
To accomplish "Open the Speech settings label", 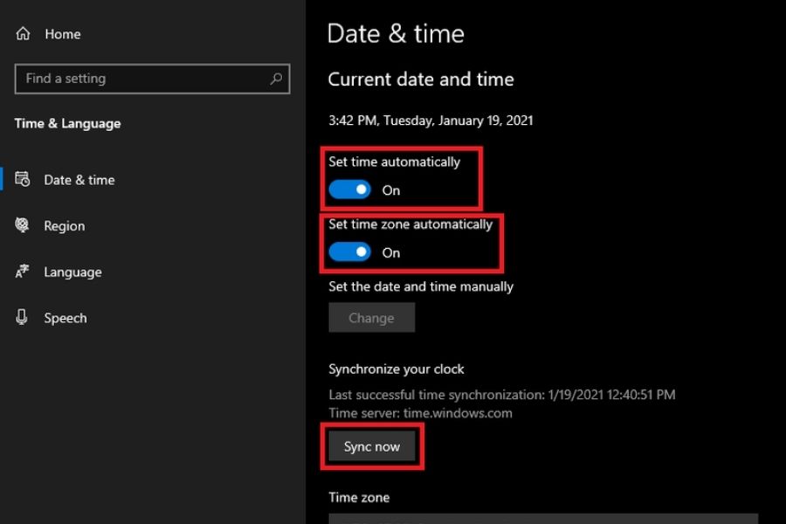I will point(65,319).
